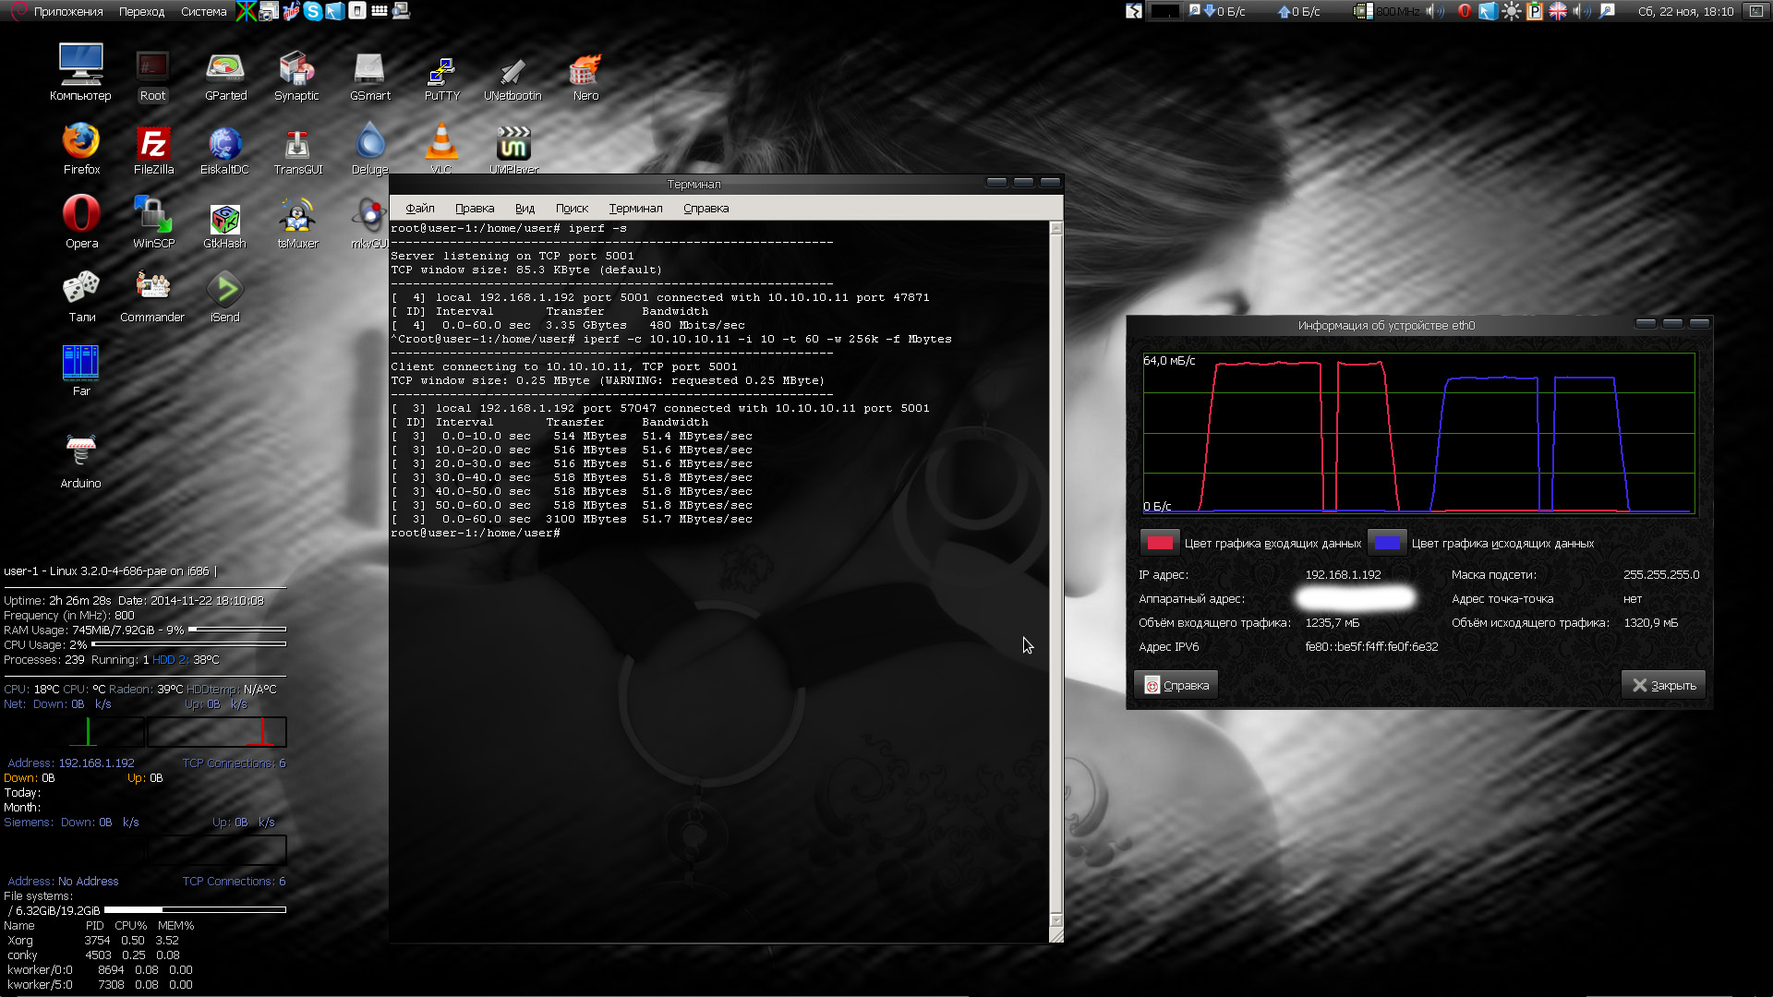
Task: Click Справка button in eth0 dialog
Action: tap(1176, 685)
